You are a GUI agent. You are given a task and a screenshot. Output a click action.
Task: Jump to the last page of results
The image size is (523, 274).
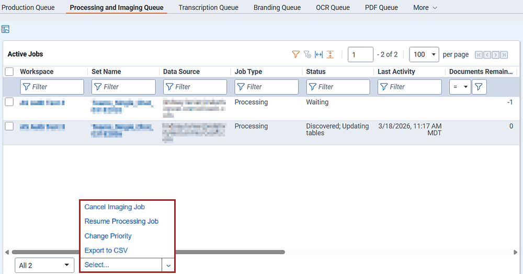(504, 55)
